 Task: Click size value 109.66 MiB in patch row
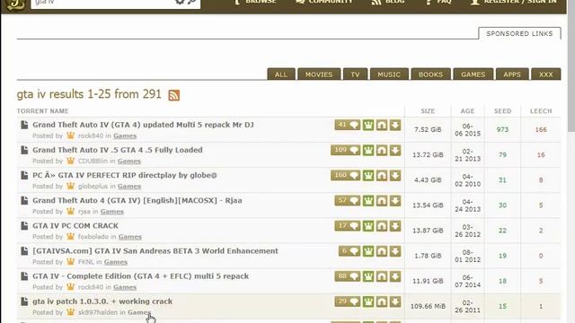(428, 306)
